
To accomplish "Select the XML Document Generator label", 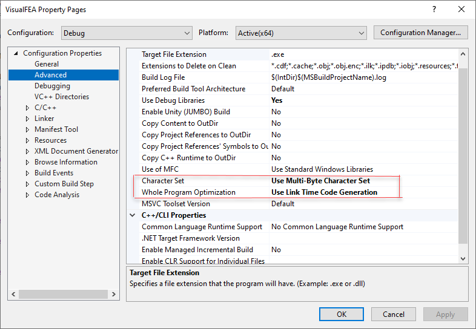I will (x=76, y=151).
